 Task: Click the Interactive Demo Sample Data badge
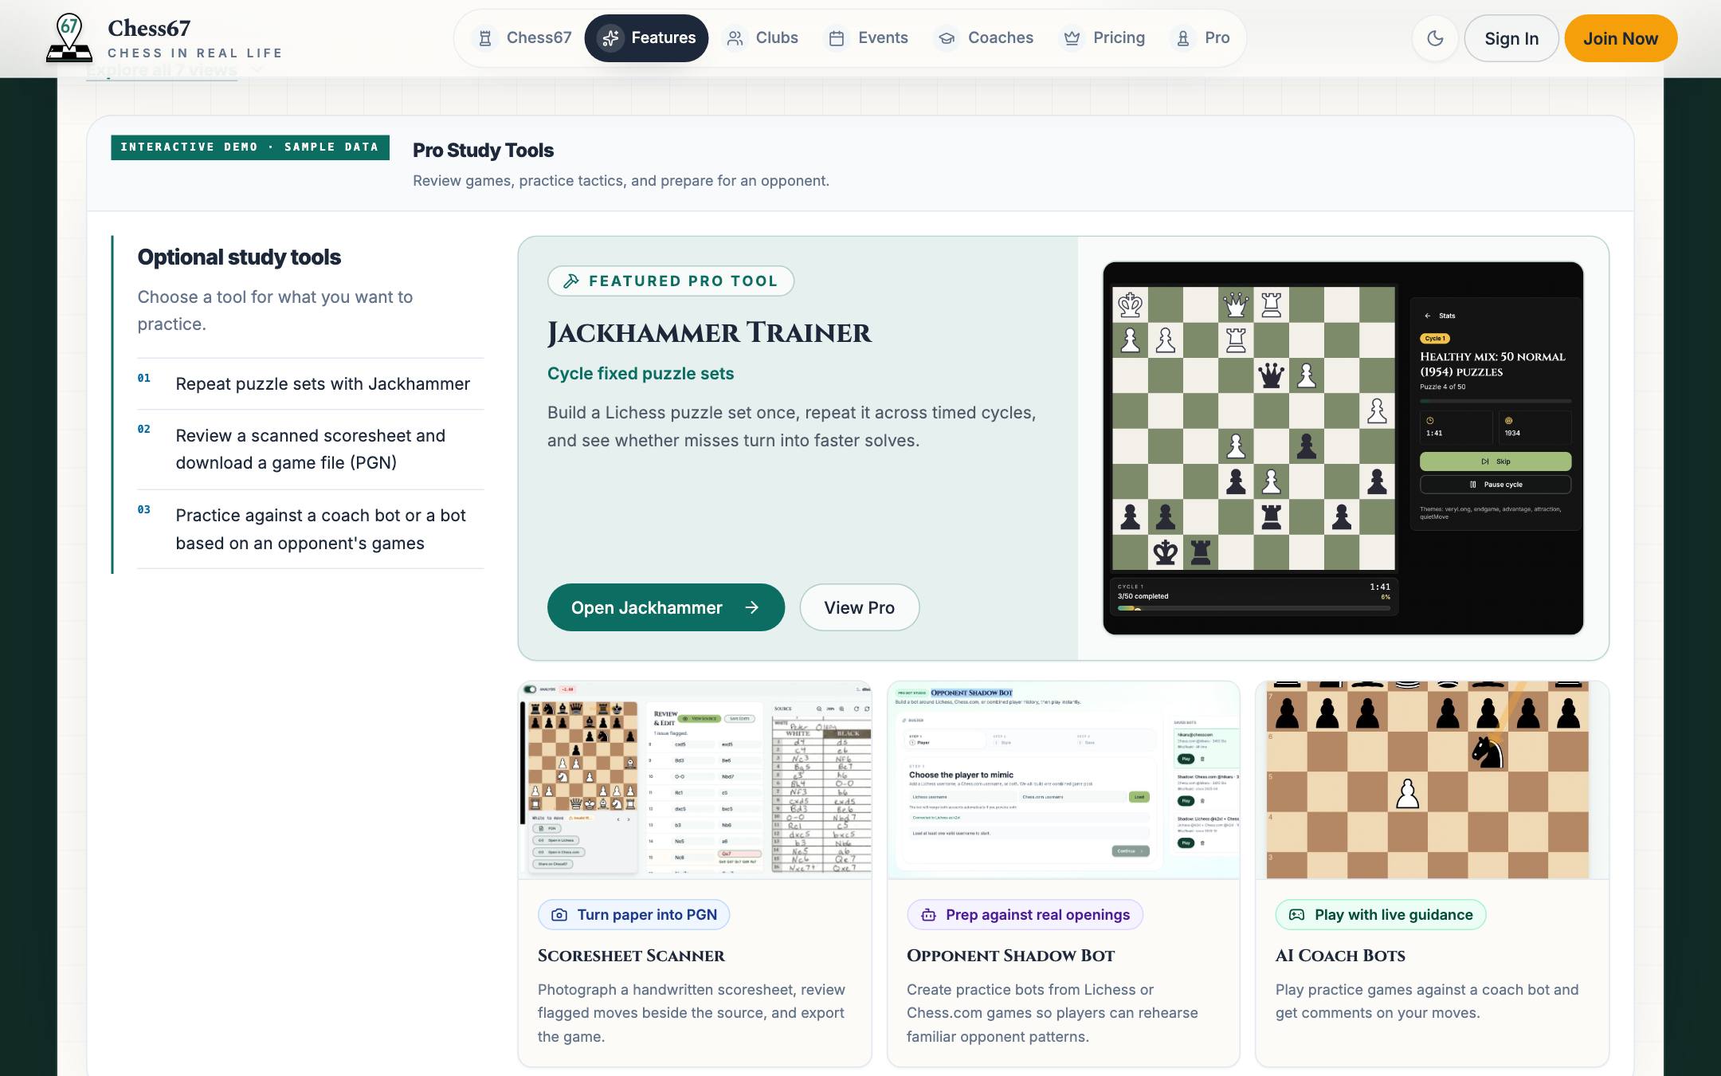pyautogui.click(x=250, y=147)
